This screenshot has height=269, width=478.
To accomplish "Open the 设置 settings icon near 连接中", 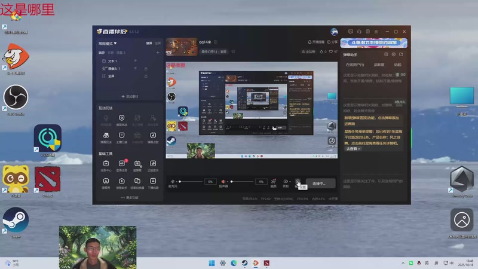I will click(298, 182).
